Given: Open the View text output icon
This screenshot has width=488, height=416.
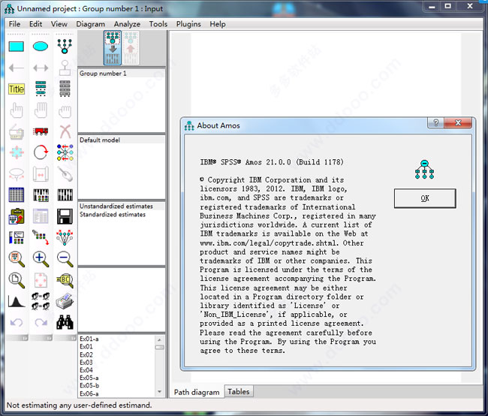Looking at the screenshot, I should pos(41,216).
